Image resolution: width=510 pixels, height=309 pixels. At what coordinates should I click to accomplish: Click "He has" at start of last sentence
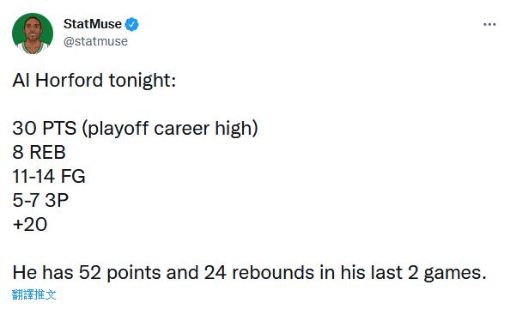[43, 273]
